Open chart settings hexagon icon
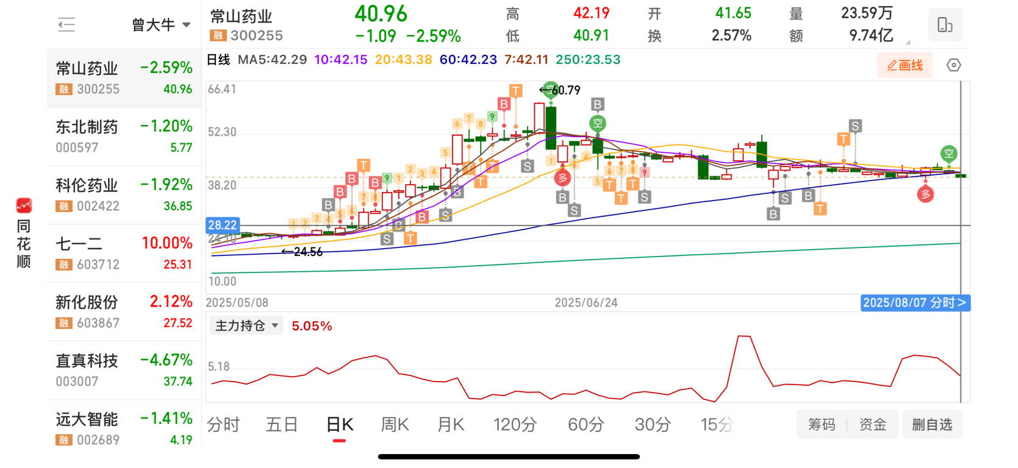The height and width of the screenshot is (468, 1018). coord(954,65)
